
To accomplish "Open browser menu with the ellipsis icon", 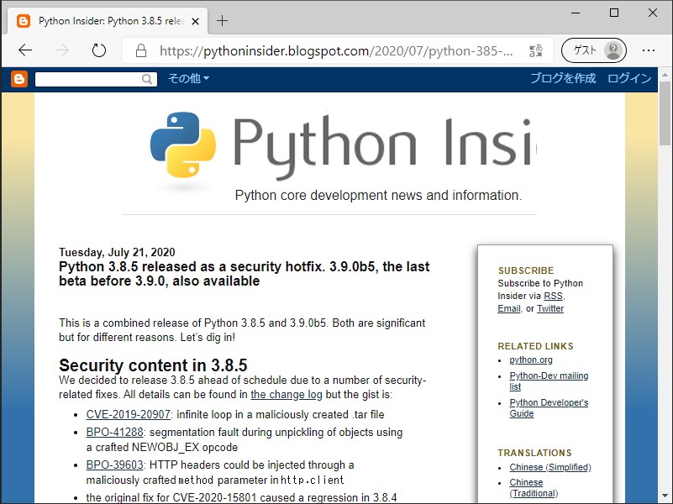I will (x=649, y=50).
